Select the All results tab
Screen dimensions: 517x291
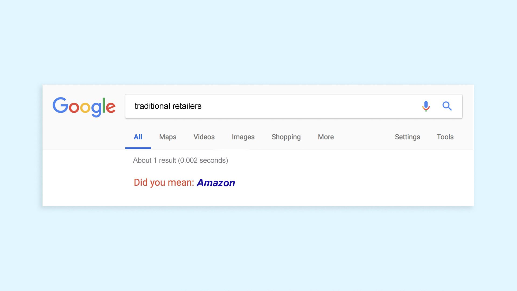(x=138, y=136)
